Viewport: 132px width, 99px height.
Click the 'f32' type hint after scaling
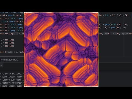pyautogui.click(x=16, y=34)
